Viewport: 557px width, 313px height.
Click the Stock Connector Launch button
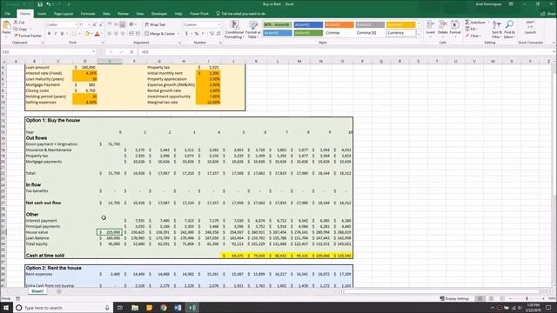click(530, 28)
